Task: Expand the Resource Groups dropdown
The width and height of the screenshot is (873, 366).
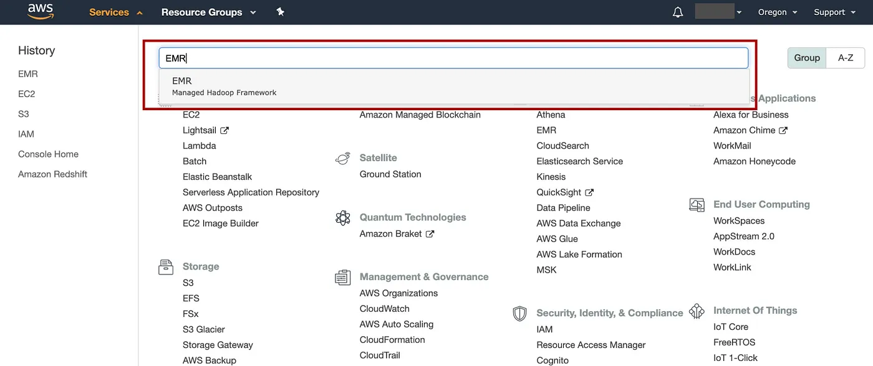Action: [x=208, y=12]
